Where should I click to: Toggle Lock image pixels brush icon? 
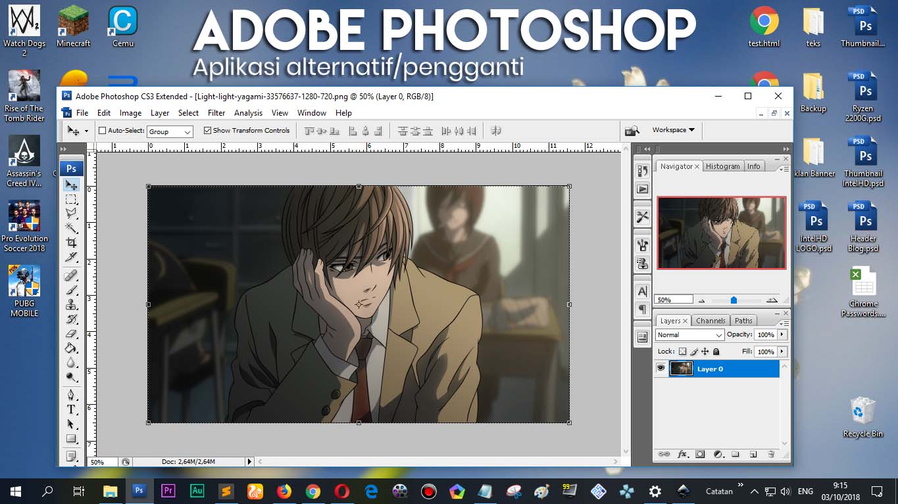coord(693,352)
